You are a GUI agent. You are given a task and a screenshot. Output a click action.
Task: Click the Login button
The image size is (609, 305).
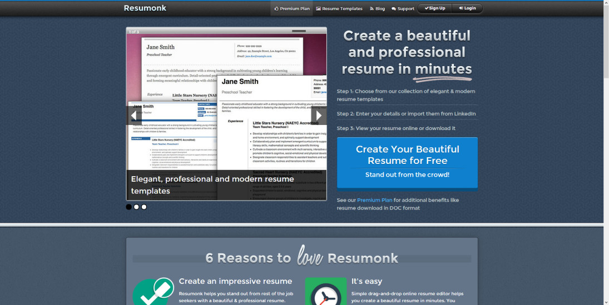[x=467, y=8]
